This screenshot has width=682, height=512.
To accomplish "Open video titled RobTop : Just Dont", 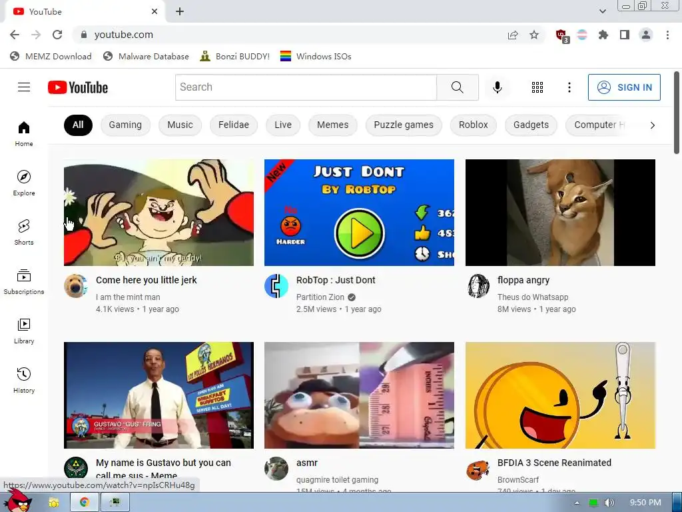I will 336,281.
